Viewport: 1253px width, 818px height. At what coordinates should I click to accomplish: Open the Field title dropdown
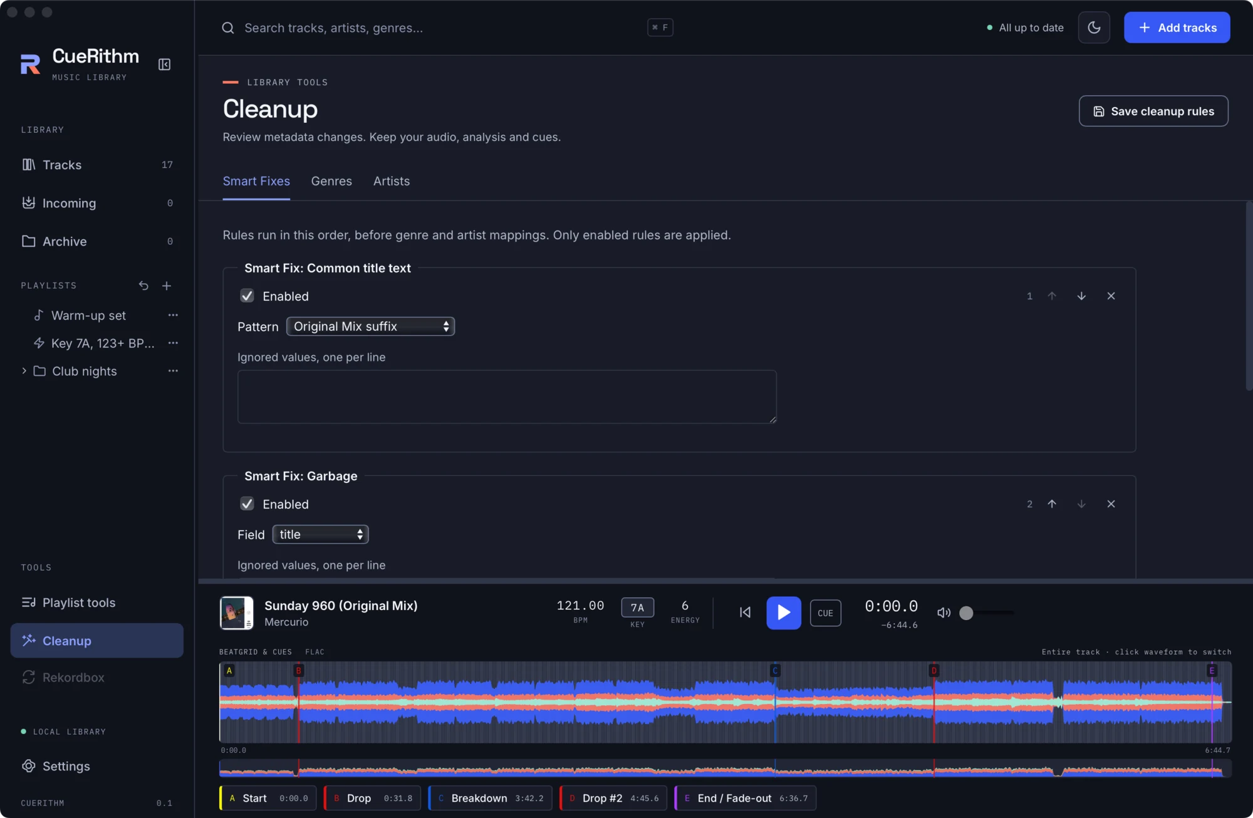(x=320, y=534)
